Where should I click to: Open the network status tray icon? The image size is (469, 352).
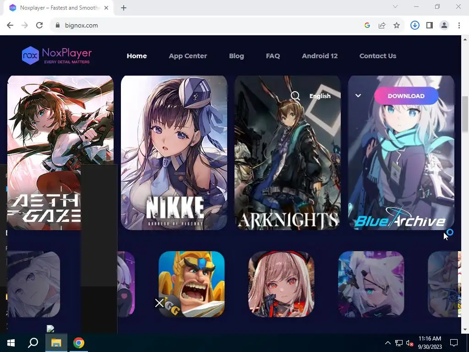tap(399, 343)
